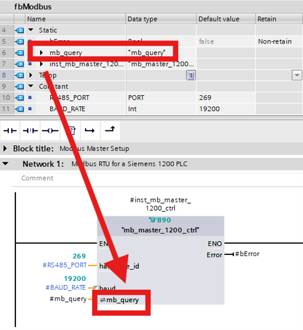
Task: Click the %FB90 block number
Action: (x=160, y=220)
